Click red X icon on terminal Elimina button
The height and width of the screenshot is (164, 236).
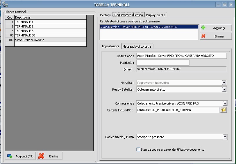pyautogui.click(x=41, y=156)
